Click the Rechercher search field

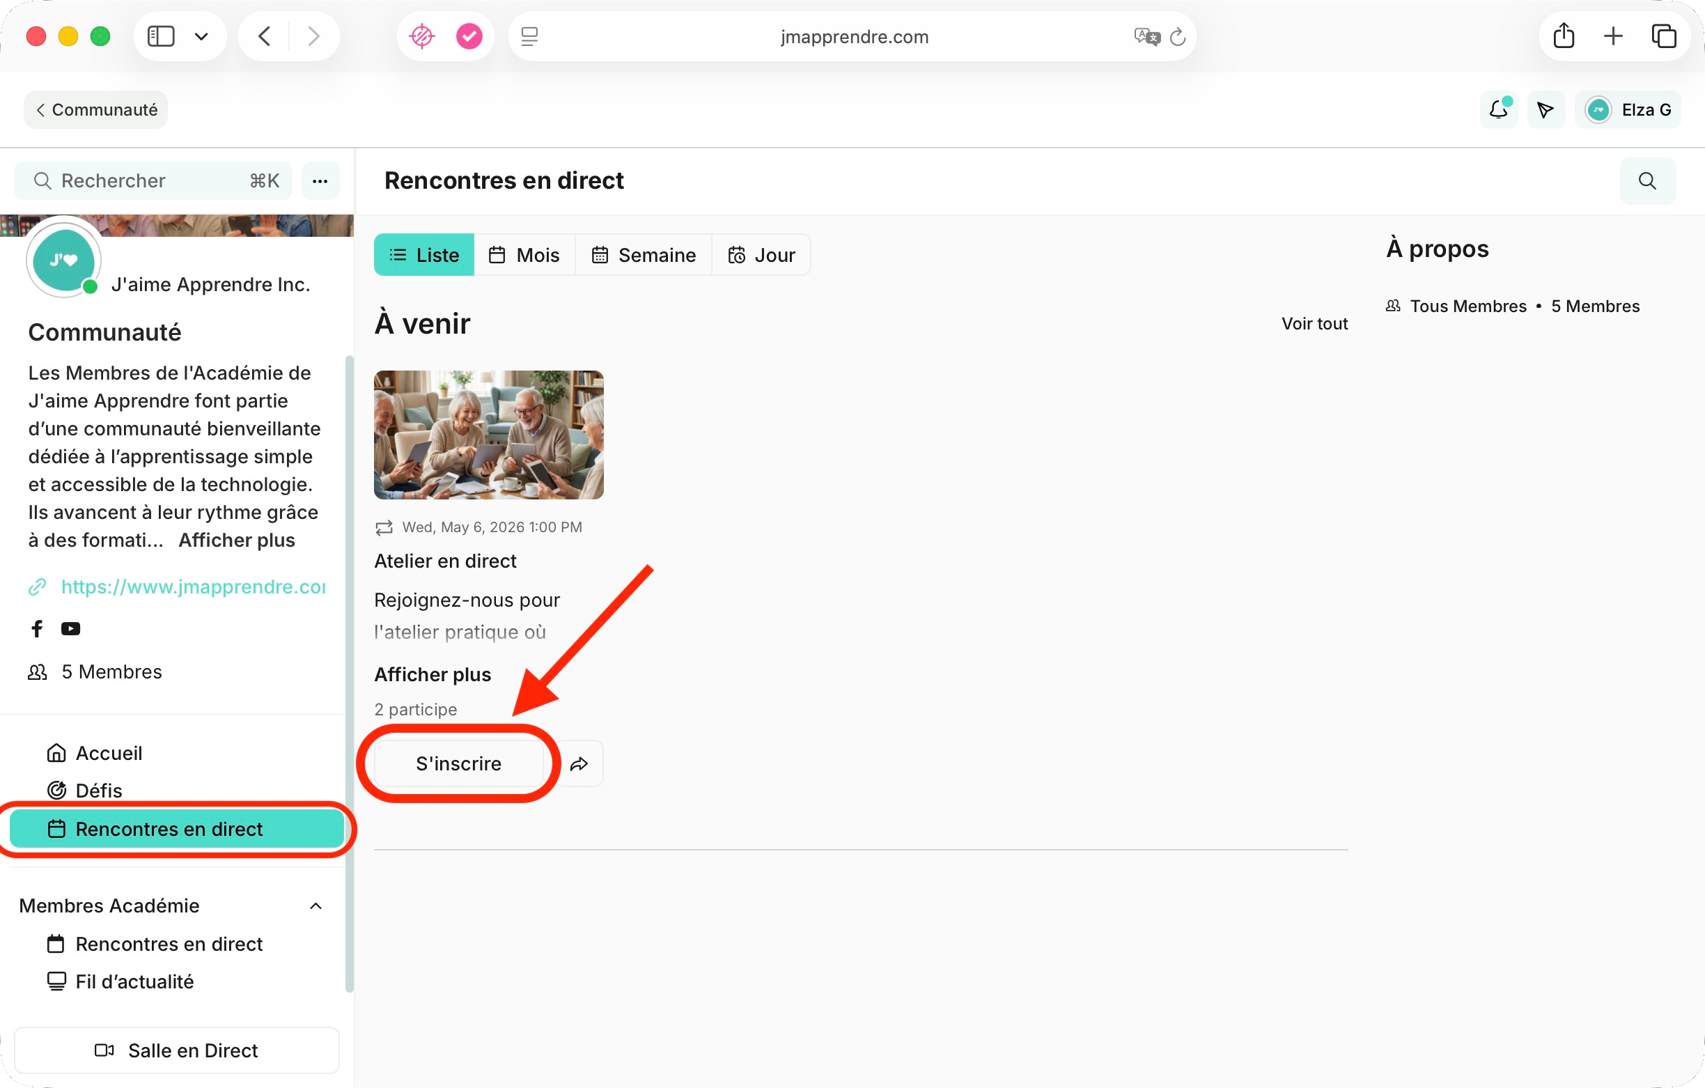[153, 180]
